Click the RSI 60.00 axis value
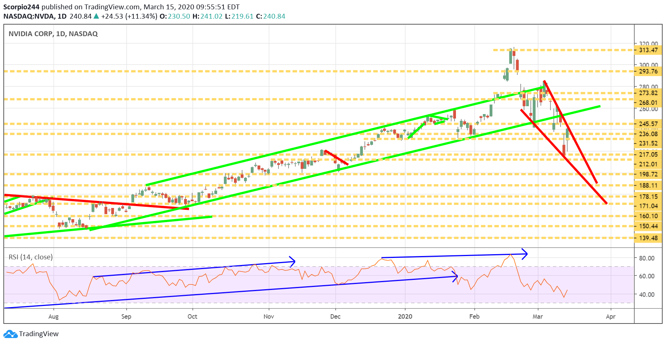Image resolution: width=666 pixels, height=344 pixels. [647, 276]
